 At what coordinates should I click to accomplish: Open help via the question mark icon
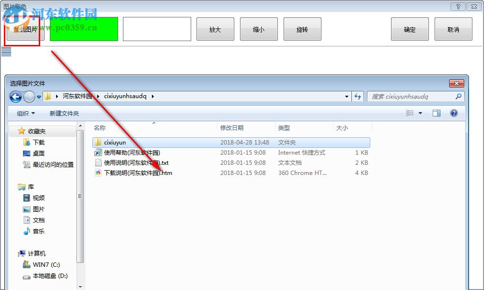pyautogui.click(x=454, y=113)
